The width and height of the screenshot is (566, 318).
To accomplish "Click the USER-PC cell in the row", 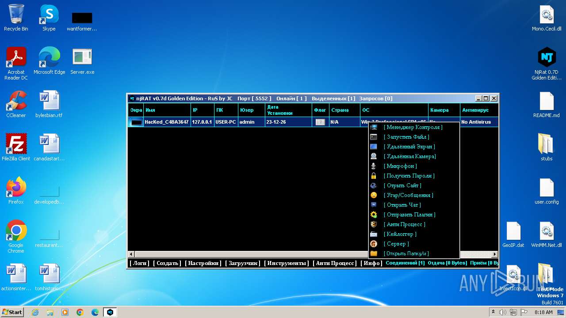I will pos(226,122).
